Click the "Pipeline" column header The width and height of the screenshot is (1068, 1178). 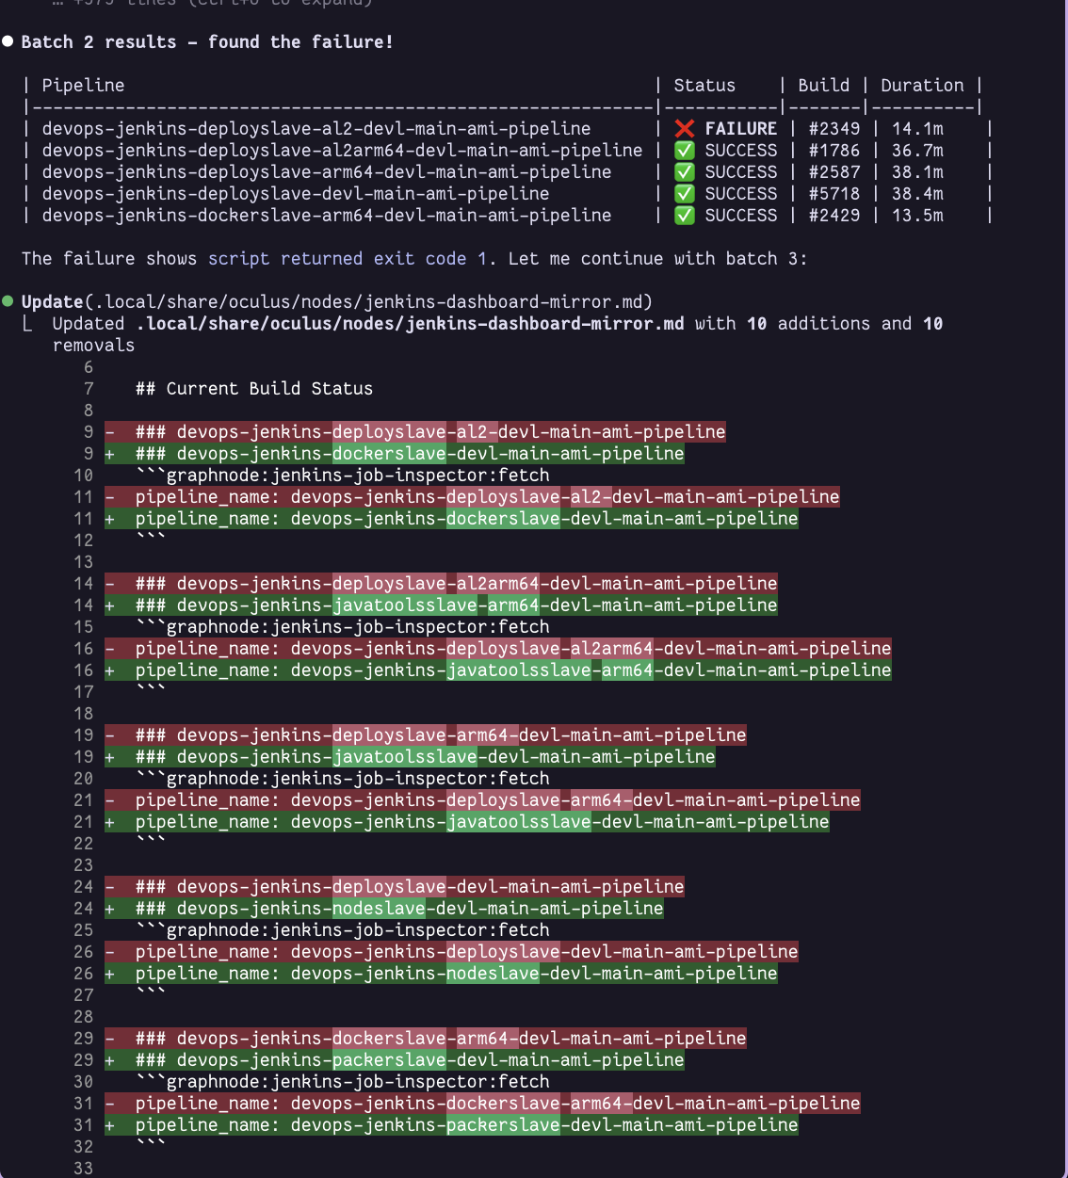83,86
